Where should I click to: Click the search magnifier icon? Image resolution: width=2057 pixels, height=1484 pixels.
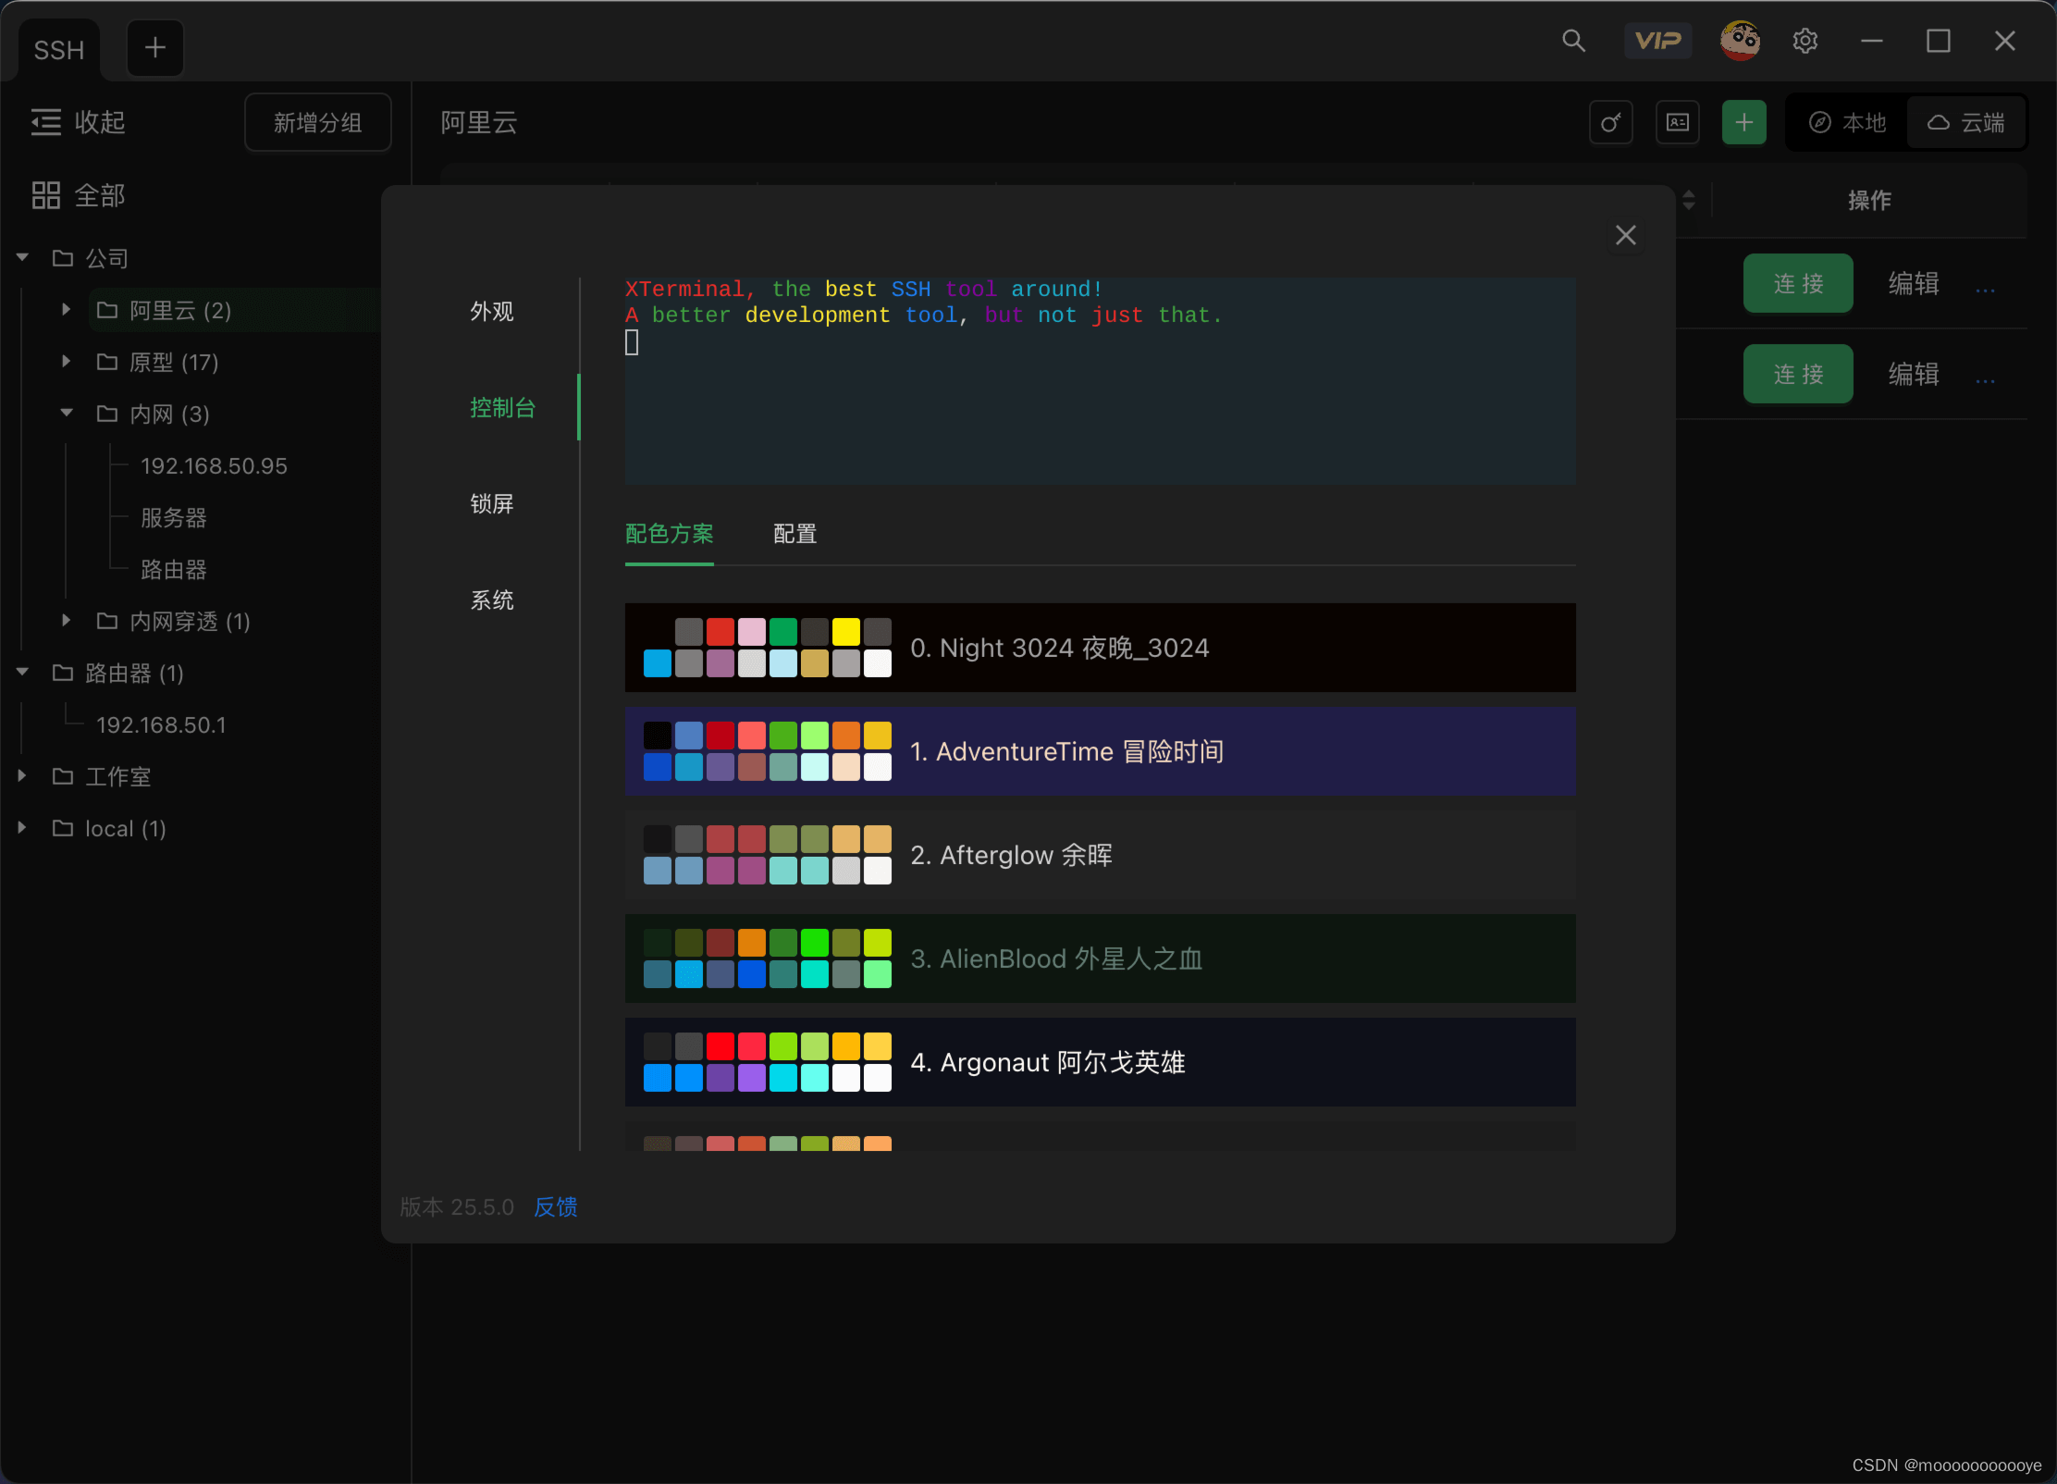pyautogui.click(x=1573, y=41)
